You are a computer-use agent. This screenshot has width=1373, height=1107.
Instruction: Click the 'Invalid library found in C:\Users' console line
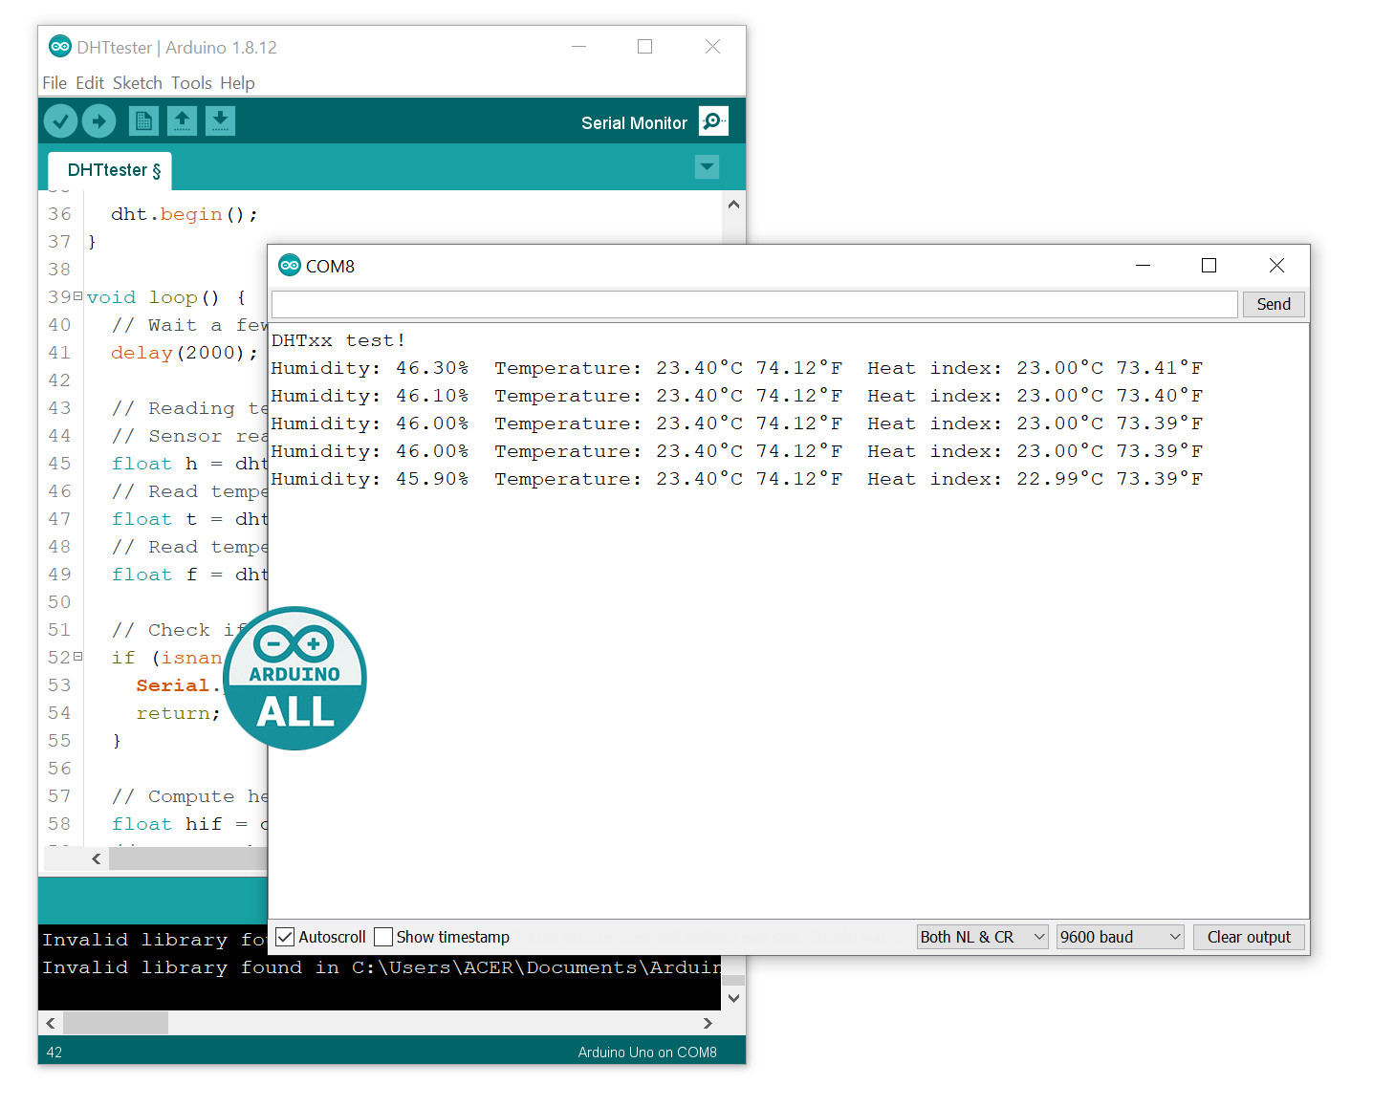(x=381, y=967)
